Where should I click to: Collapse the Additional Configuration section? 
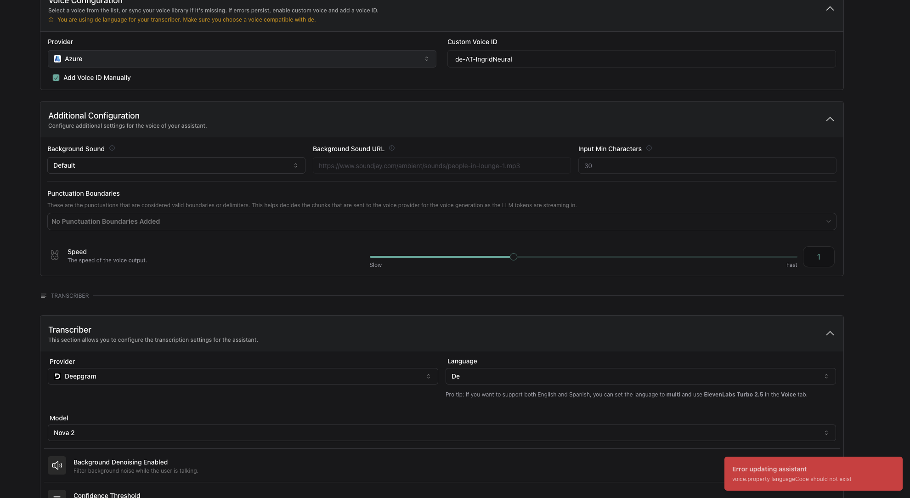pyautogui.click(x=830, y=119)
